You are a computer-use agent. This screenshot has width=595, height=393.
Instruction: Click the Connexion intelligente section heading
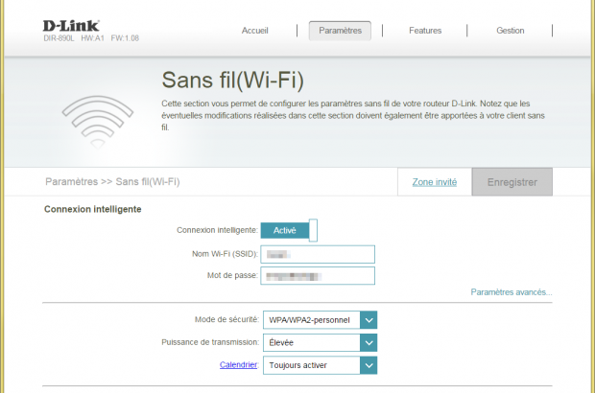click(92, 209)
